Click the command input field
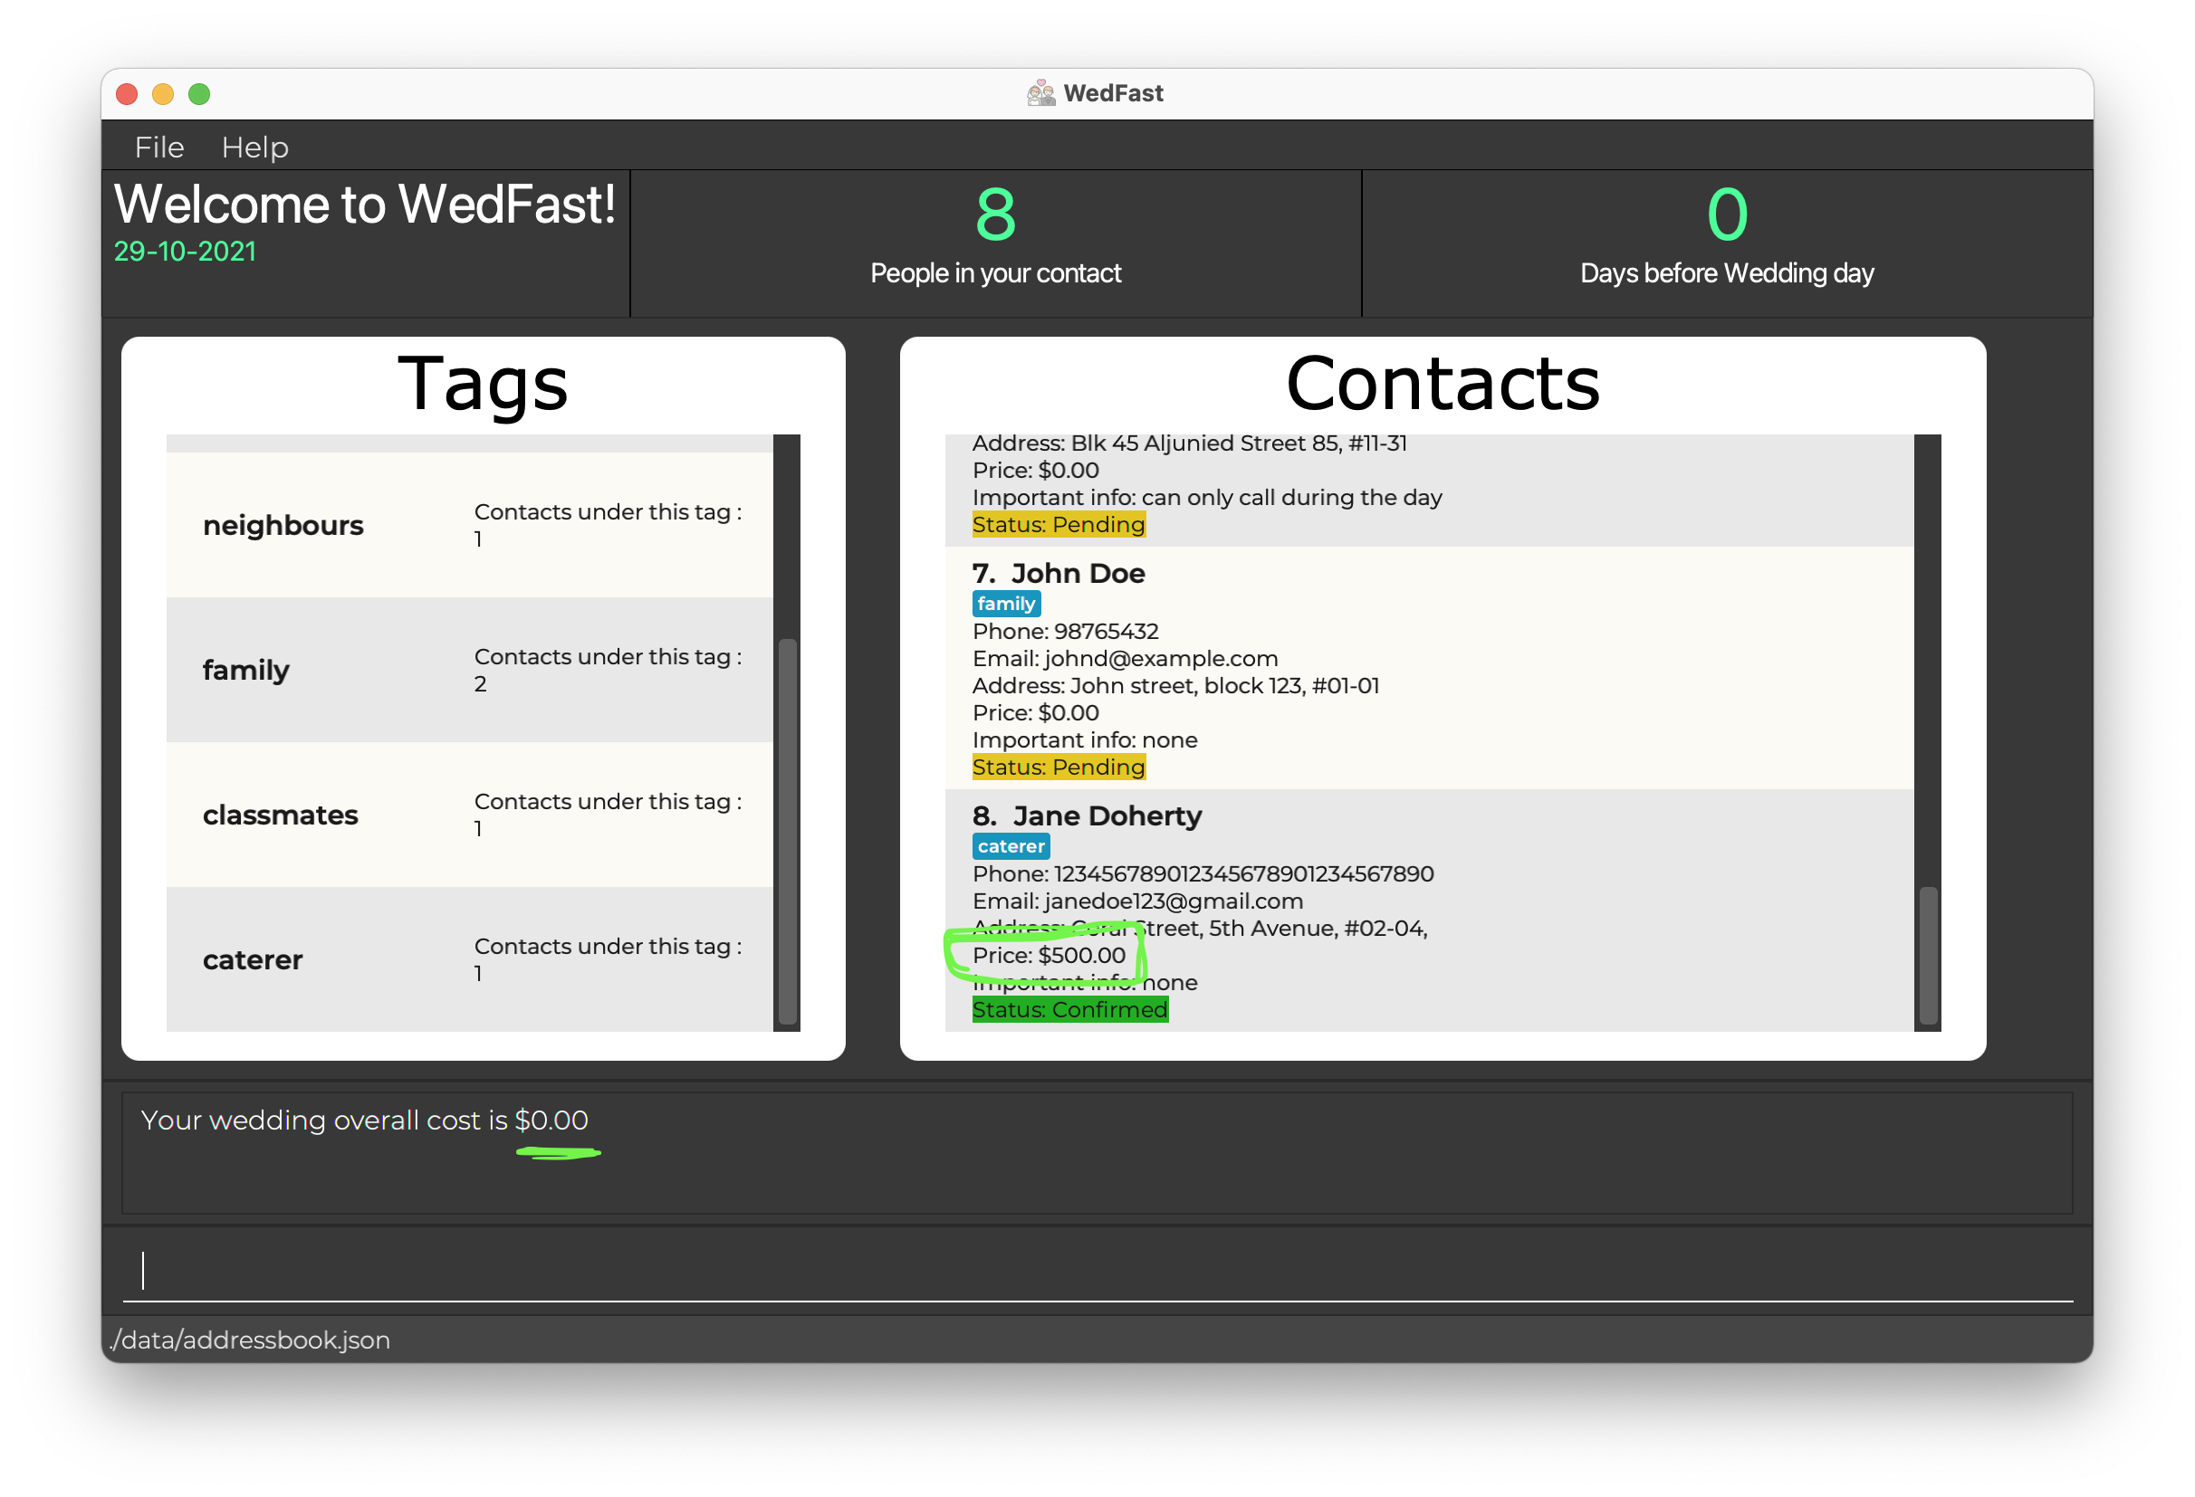Viewport: 2195px width, 1497px height. pyautogui.click(x=1096, y=1271)
